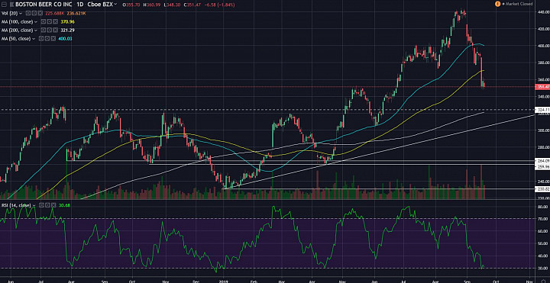The height and width of the screenshot is (283, 550).
Task: Expand the dropdown arrow beside Cboe BZX
Action: [x=115, y=5]
